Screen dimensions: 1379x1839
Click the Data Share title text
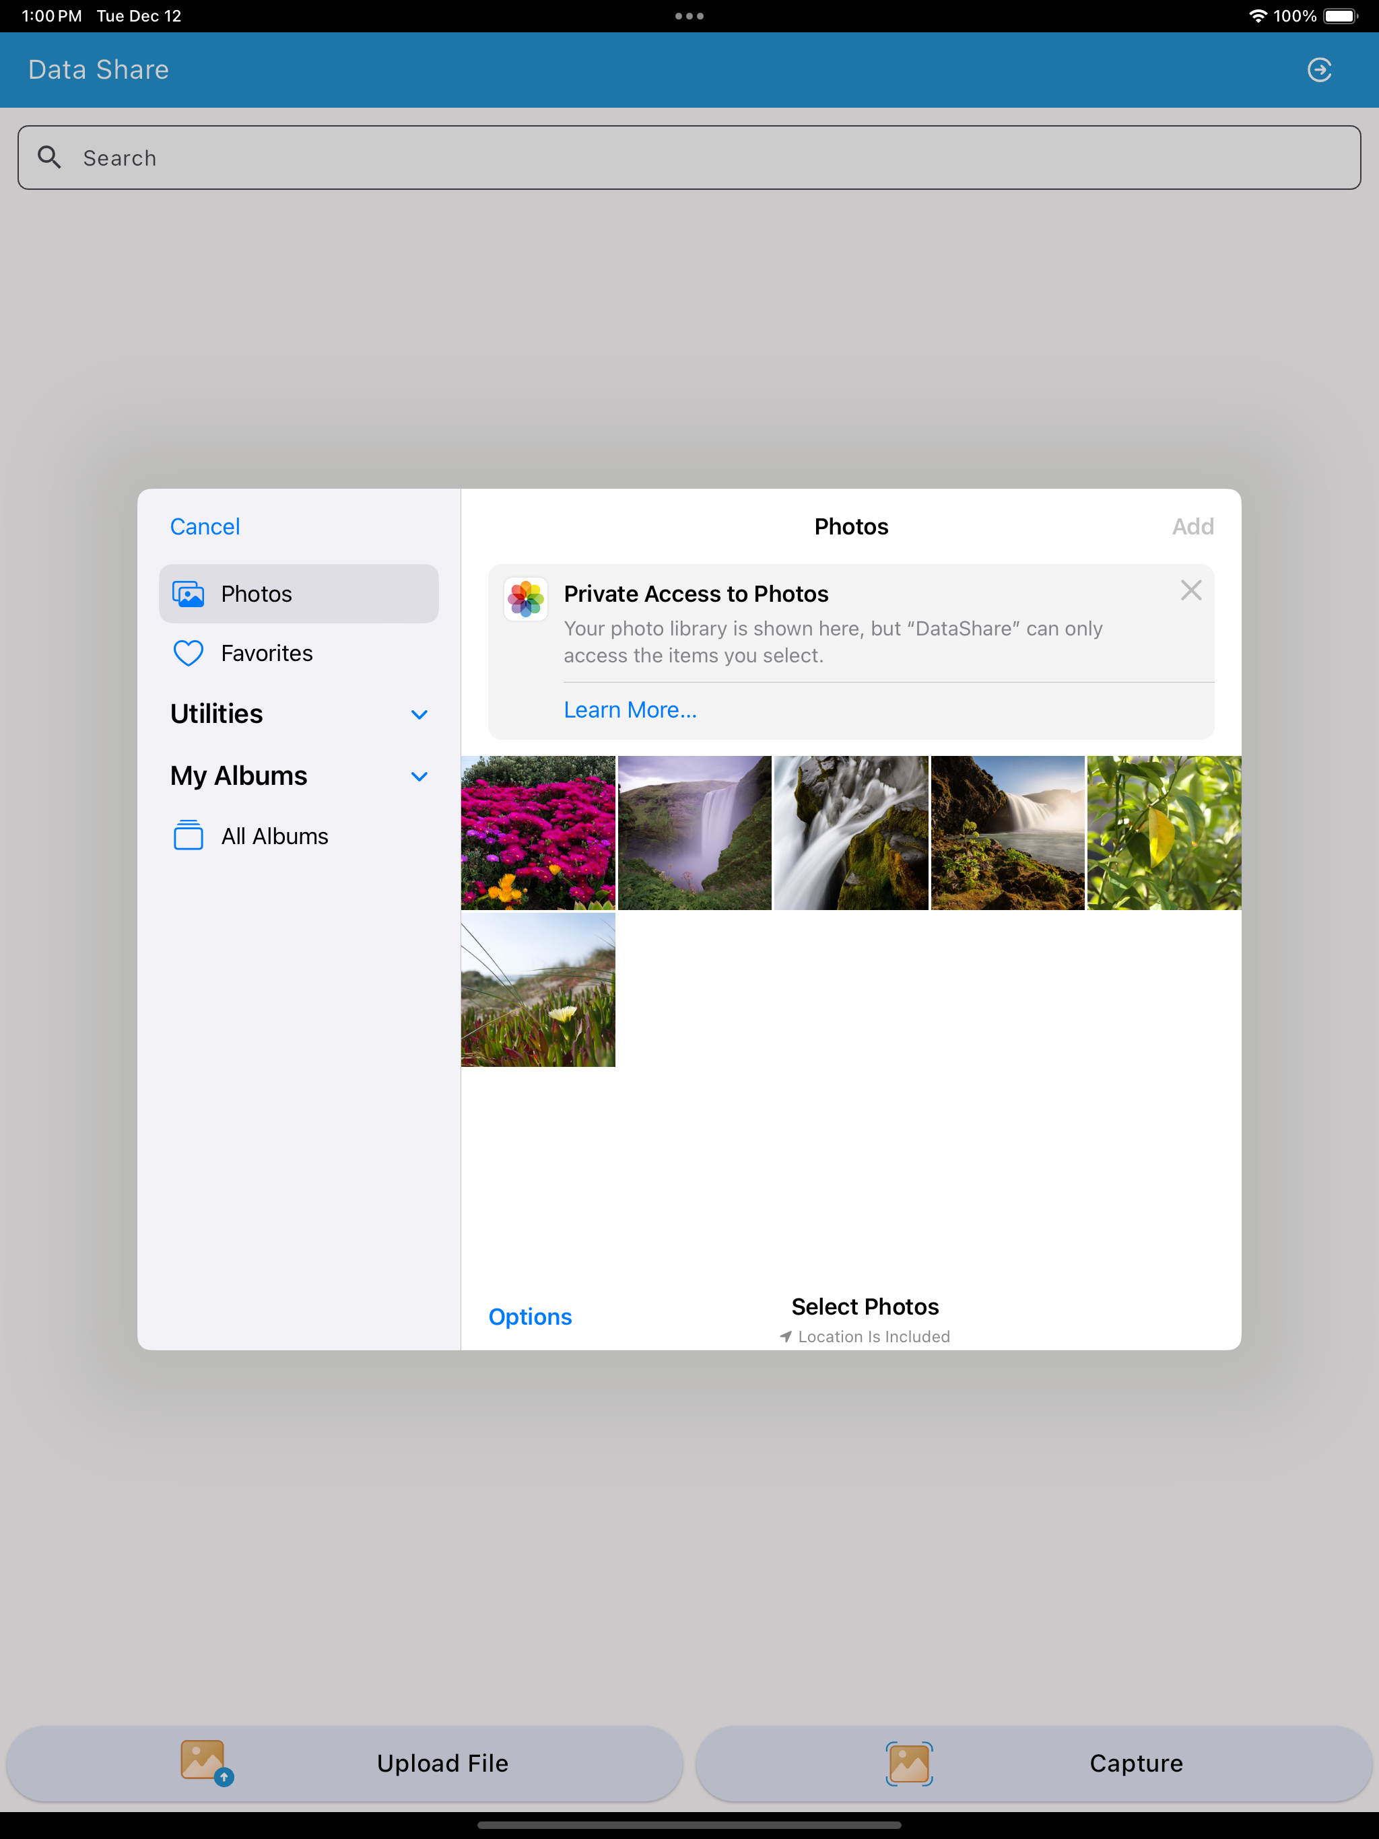pyautogui.click(x=98, y=70)
